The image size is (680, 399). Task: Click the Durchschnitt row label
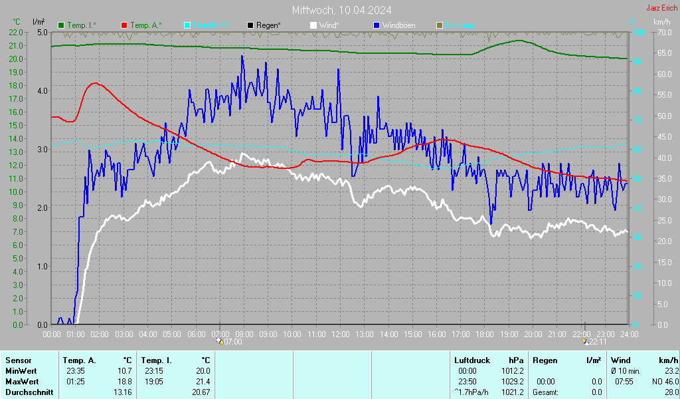(x=27, y=392)
